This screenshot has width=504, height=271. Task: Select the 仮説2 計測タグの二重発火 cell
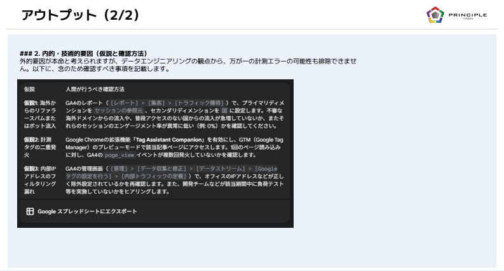[x=40, y=147]
